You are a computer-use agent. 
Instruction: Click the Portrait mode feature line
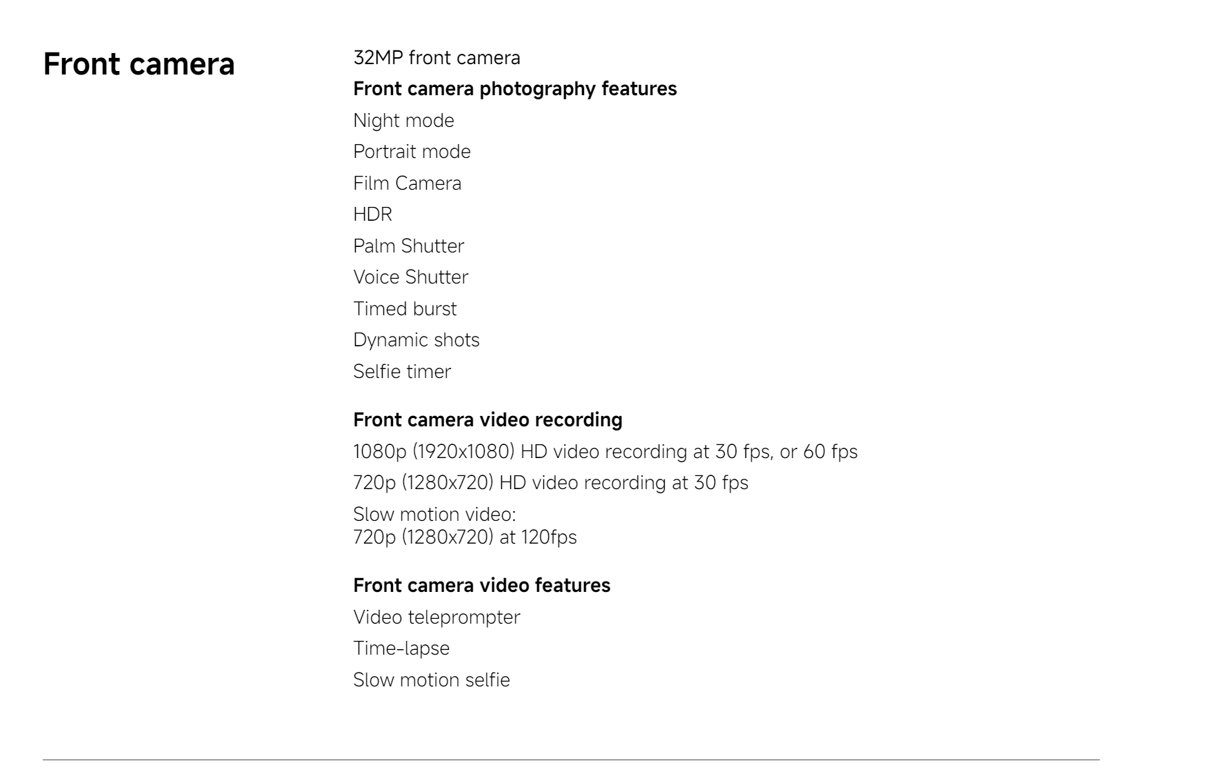pyautogui.click(x=412, y=152)
